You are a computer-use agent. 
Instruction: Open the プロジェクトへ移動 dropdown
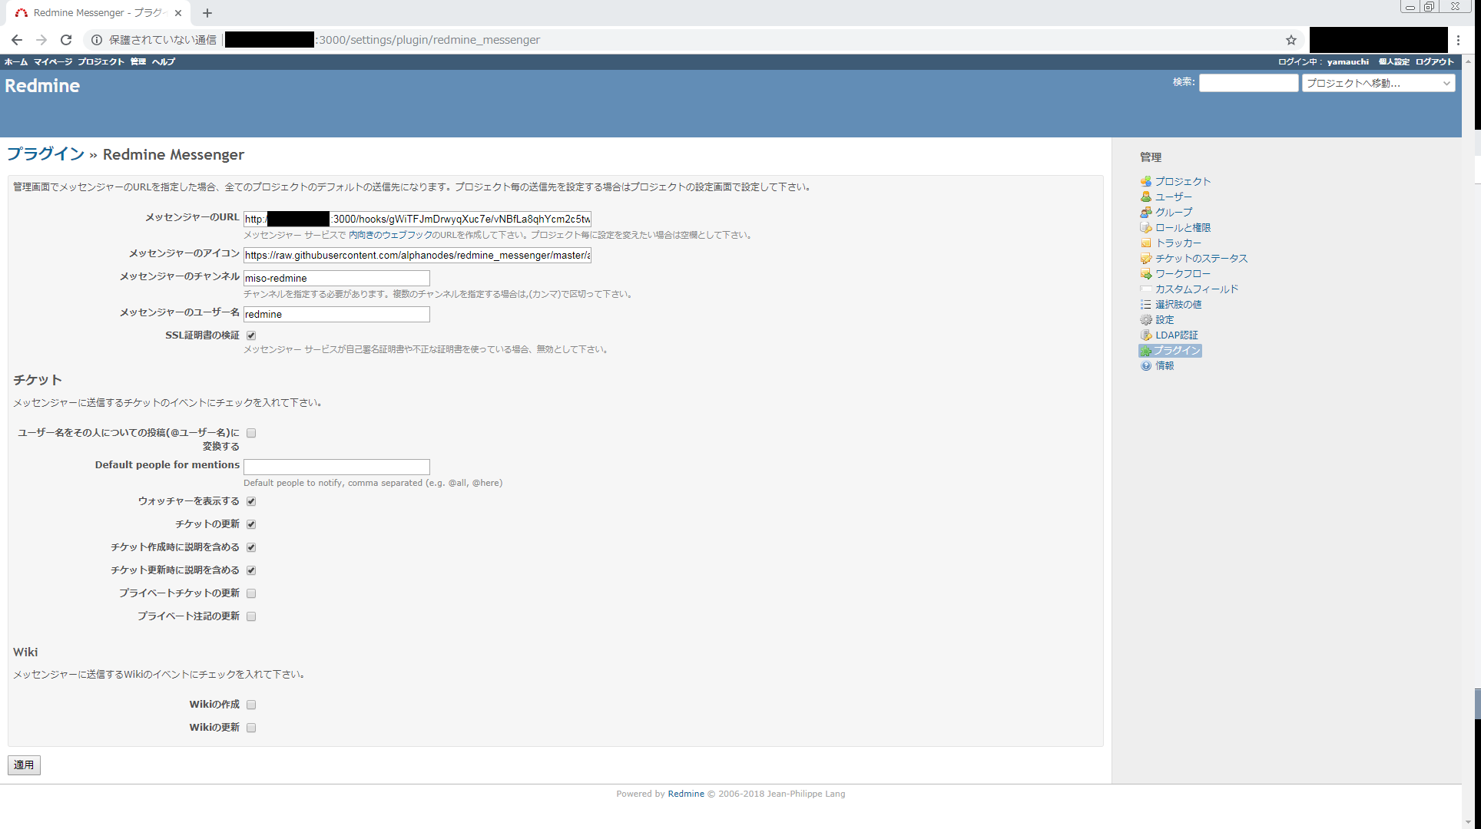click(x=1378, y=83)
